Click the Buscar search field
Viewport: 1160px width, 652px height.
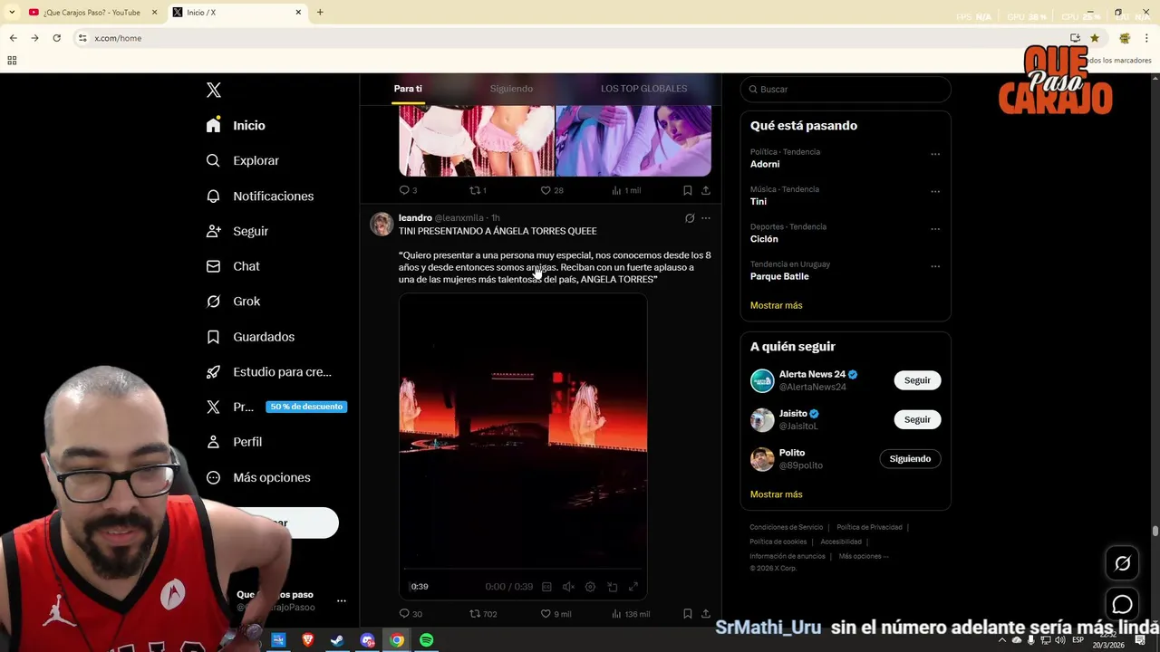846,90
